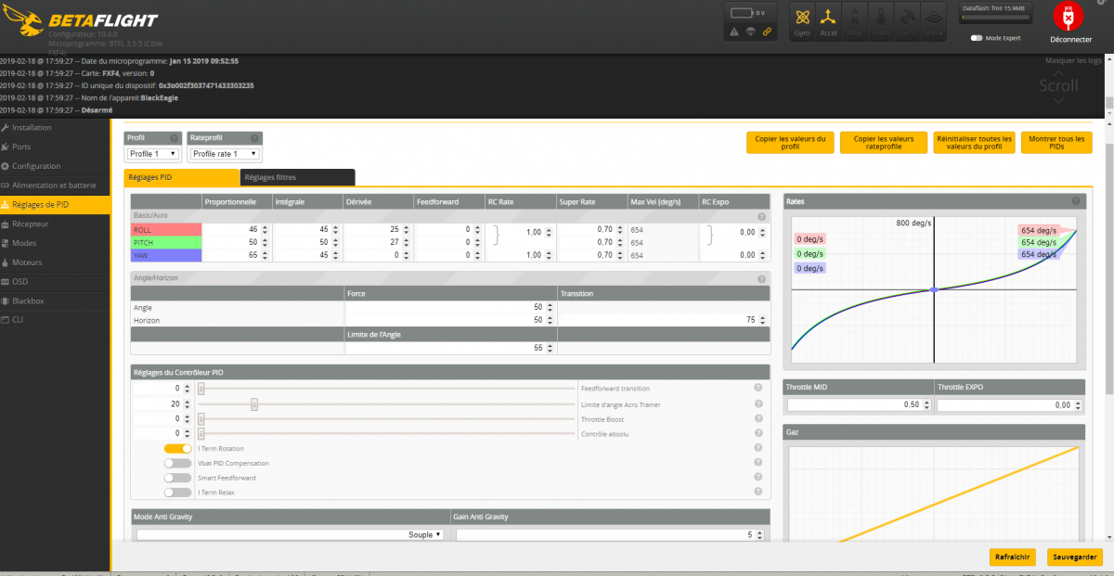1114x576 pixels.
Task: Click help icon for Feedforward transition
Action: 758,389
